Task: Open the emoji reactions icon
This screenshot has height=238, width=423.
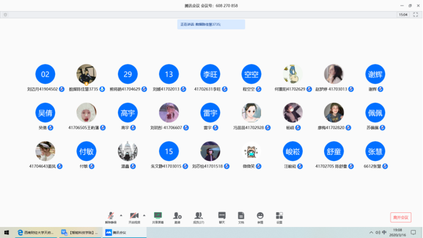Action: [x=260, y=217]
